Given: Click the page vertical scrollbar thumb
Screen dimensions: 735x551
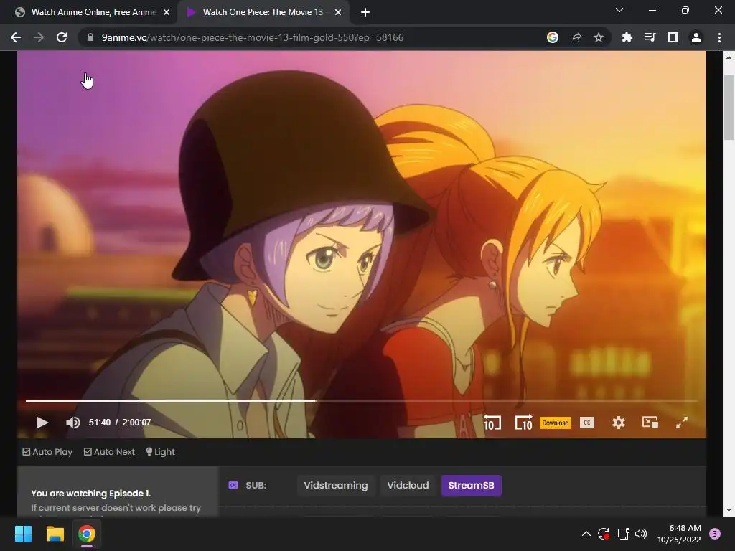Looking at the screenshot, I should point(729,108).
